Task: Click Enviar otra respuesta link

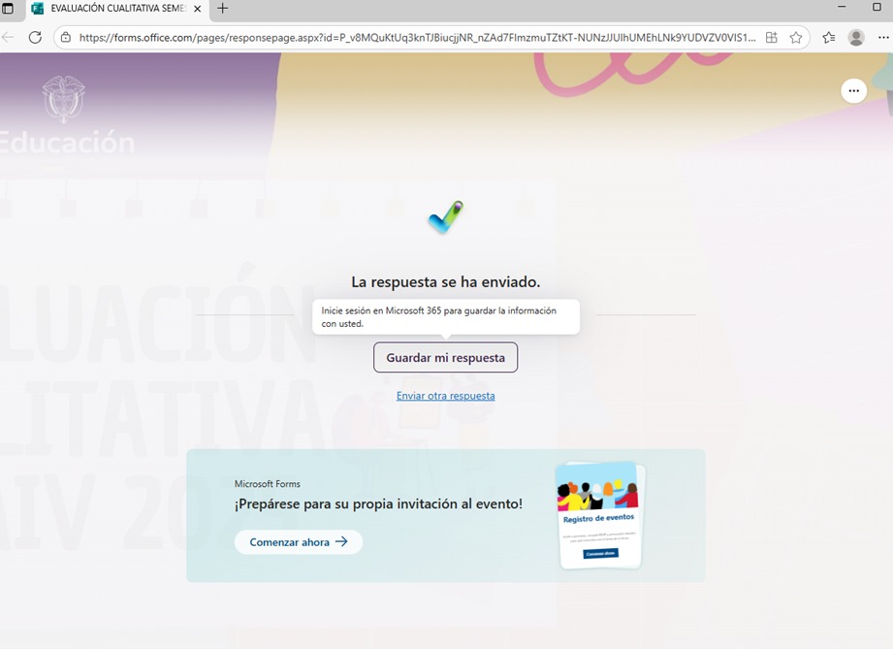Action: [446, 396]
